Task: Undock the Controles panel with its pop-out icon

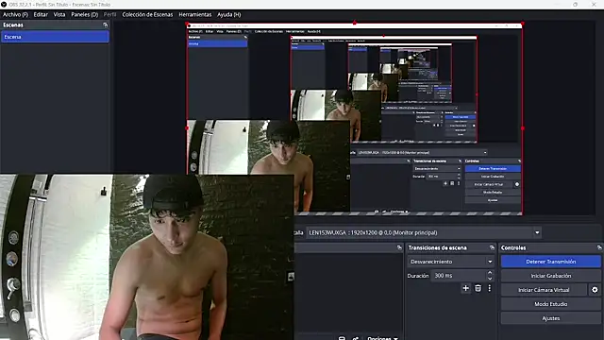Action: coord(599,247)
